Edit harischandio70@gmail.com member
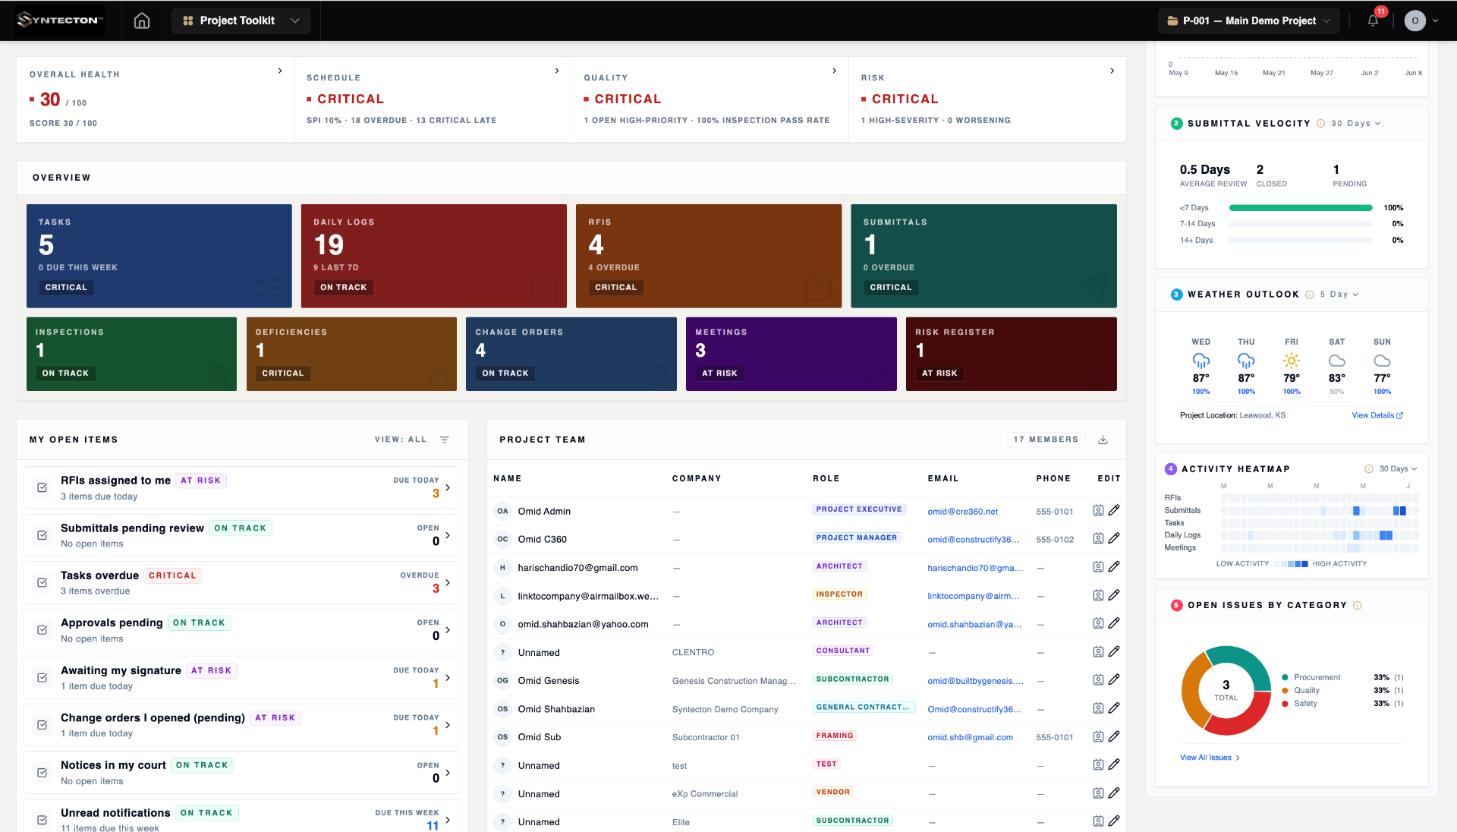 [x=1114, y=566]
